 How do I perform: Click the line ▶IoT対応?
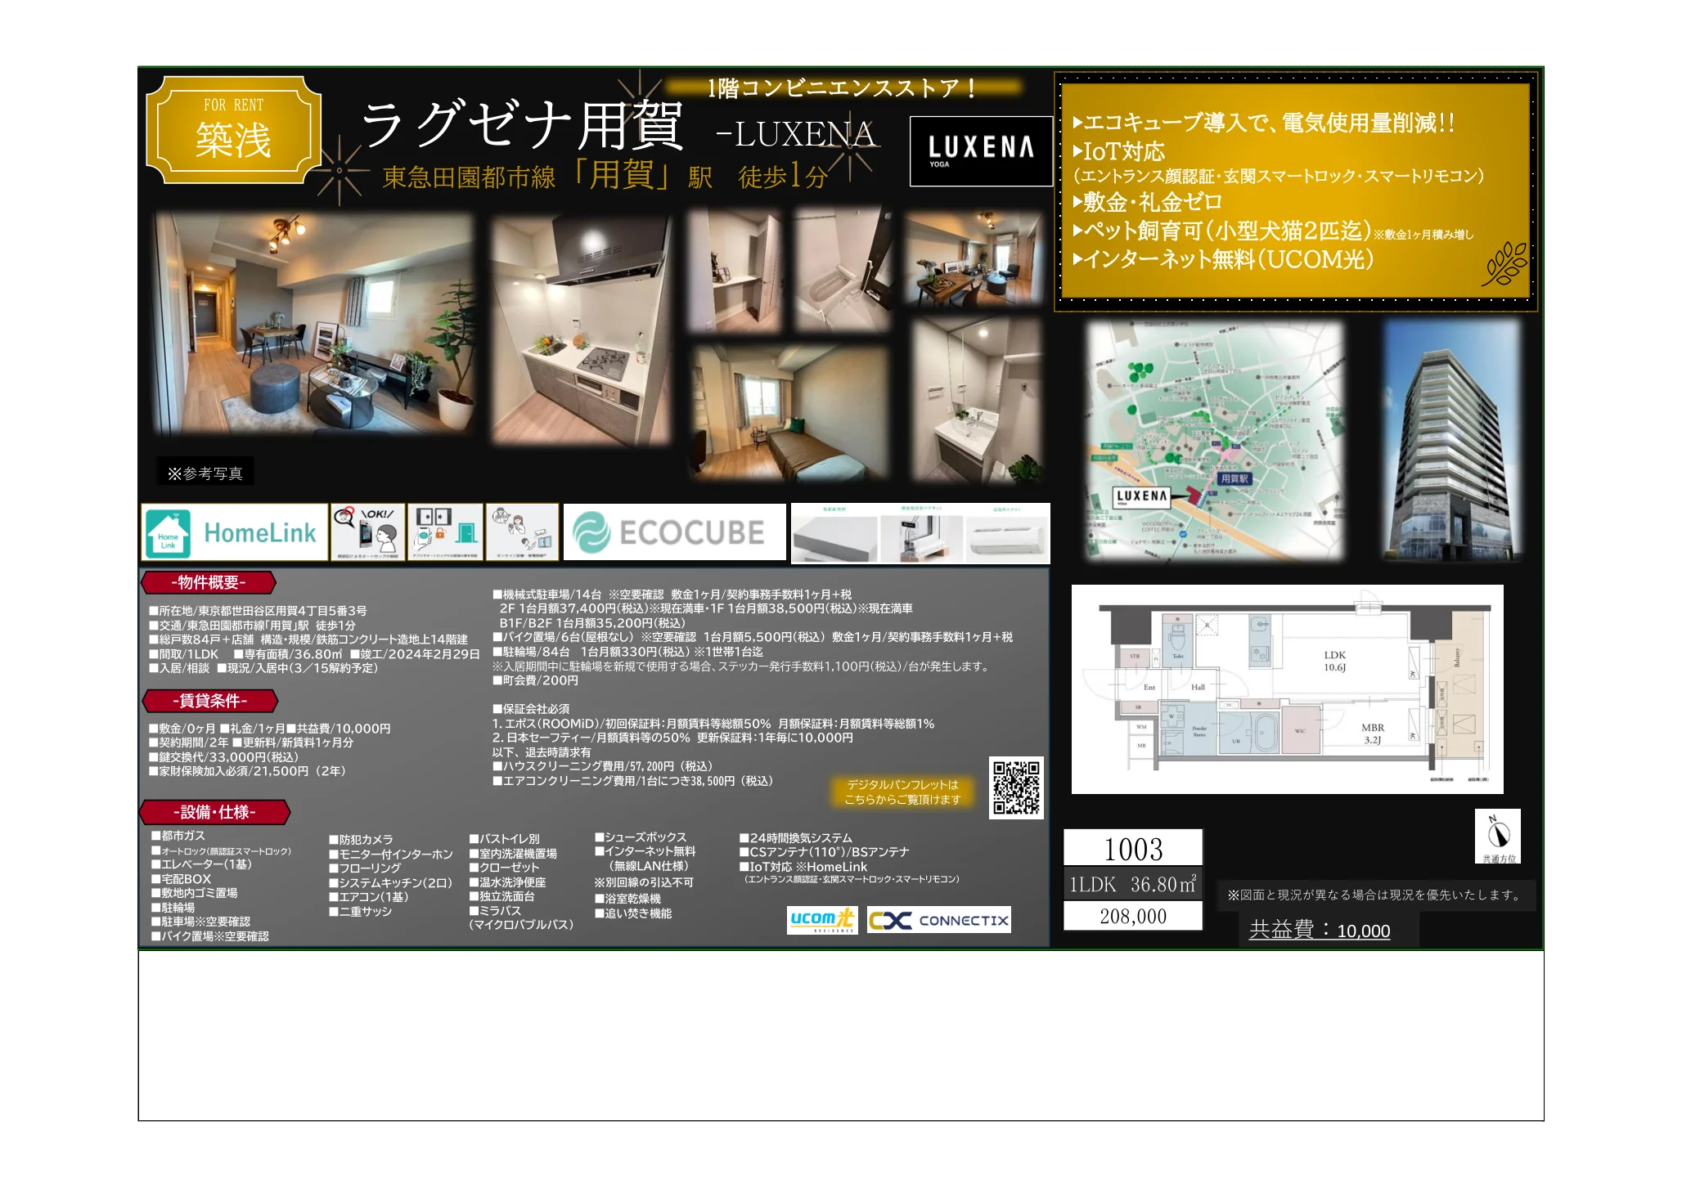point(1118,151)
